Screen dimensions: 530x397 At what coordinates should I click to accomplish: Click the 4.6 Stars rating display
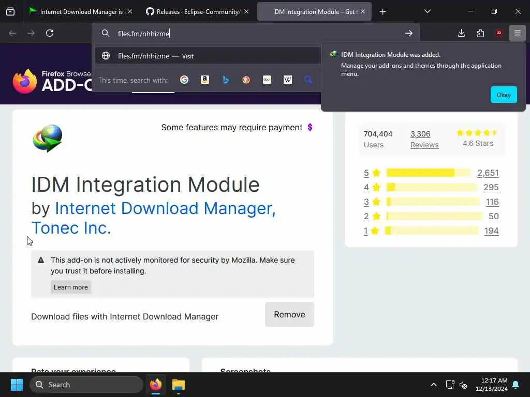pyautogui.click(x=478, y=139)
